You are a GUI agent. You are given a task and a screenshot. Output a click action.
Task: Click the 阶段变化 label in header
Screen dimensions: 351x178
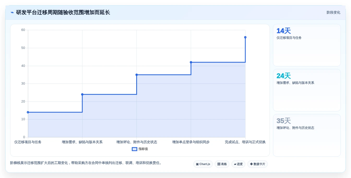coord(333,12)
